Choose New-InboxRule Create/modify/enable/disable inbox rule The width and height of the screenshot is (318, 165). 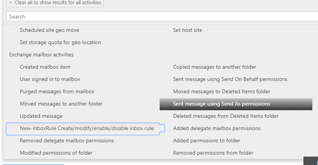pyautogui.click(x=87, y=128)
